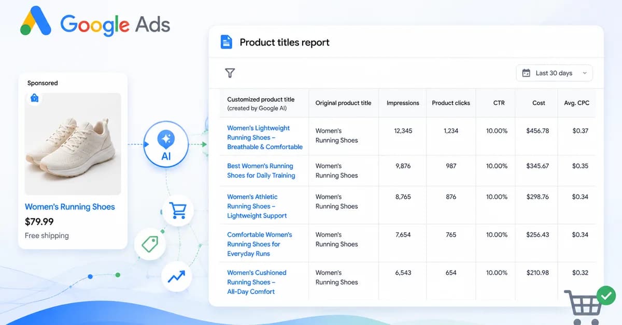This screenshot has height=325, width=622.
Task: Click the running shoes product image
Action: coord(73,144)
